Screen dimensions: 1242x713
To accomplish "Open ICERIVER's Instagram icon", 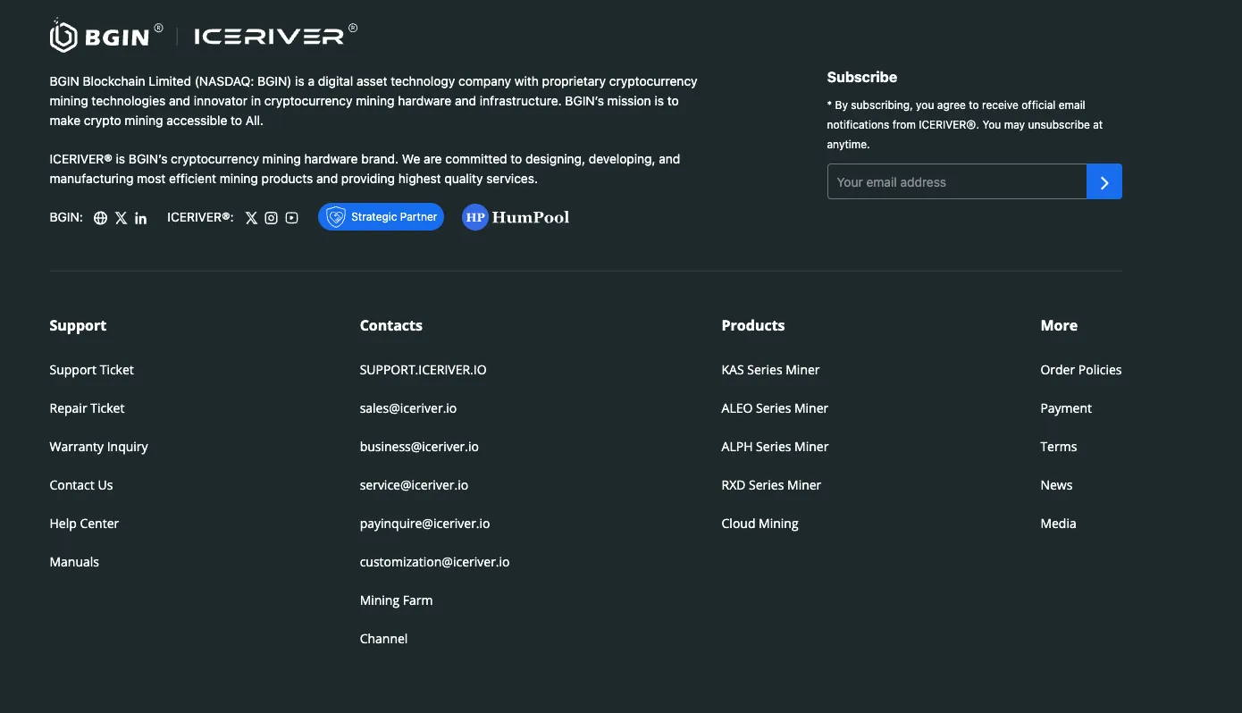I will tap(272, 218).
